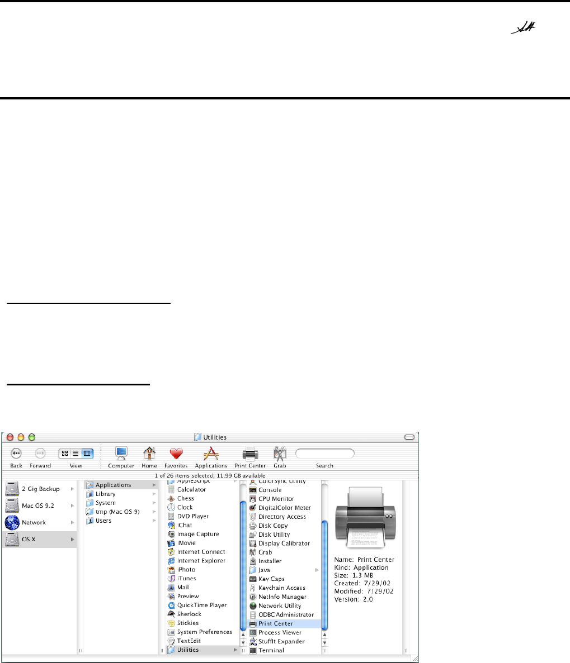570x663 pixels.
Task: Click the Utilities column scrollbar thumb
Action: pos(325,576)
